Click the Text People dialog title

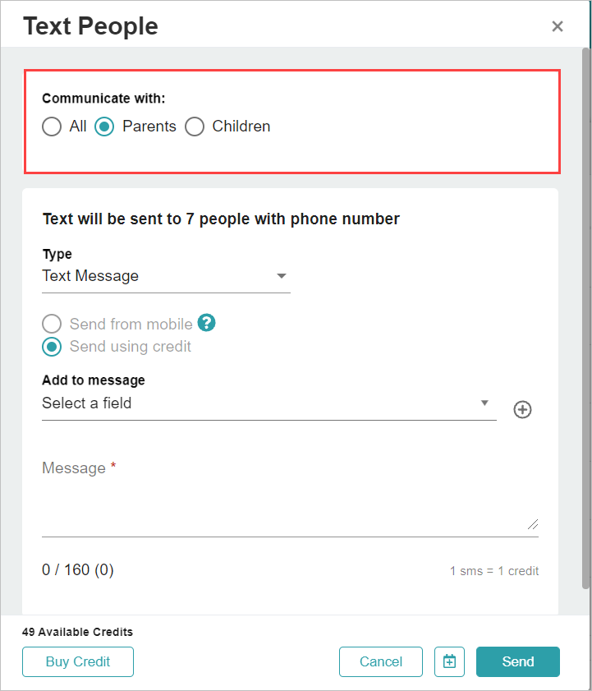(x=90, y=26)
